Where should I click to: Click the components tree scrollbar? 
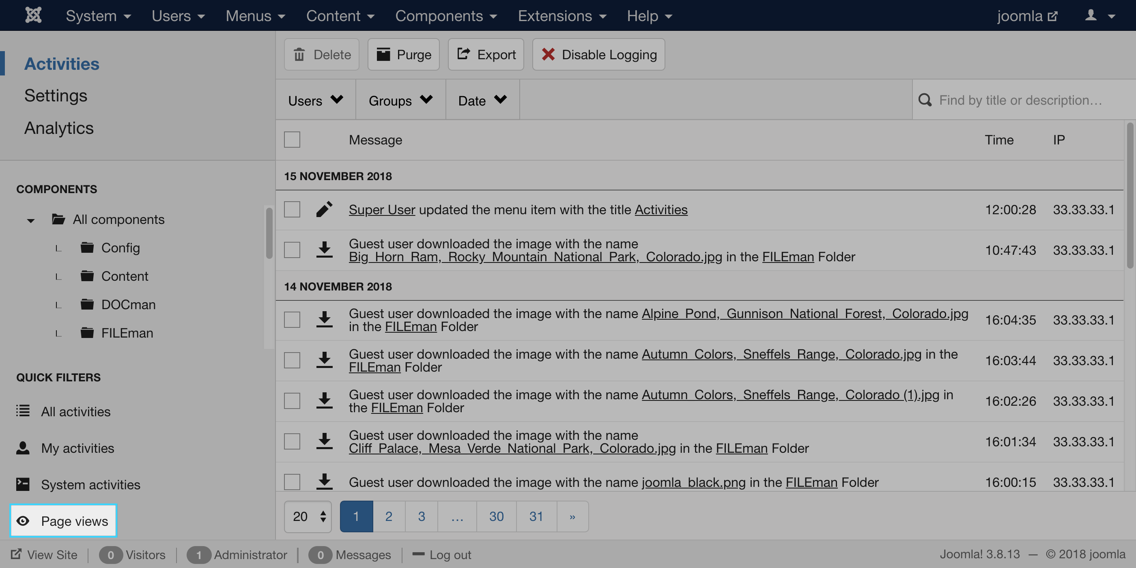click(269, 233)
